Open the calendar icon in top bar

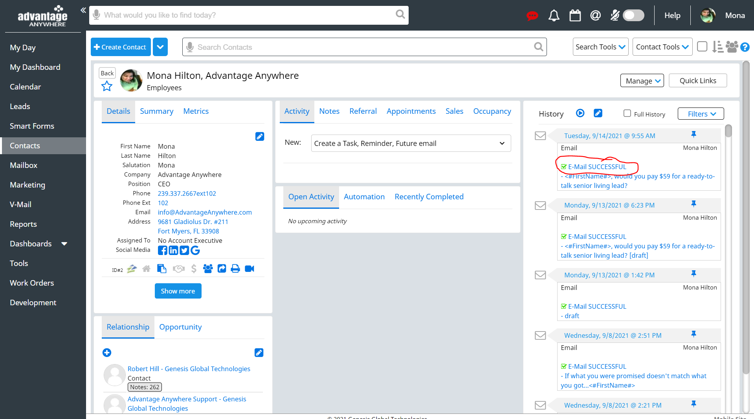[575, 16]
